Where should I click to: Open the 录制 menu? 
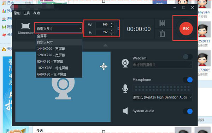17,13
